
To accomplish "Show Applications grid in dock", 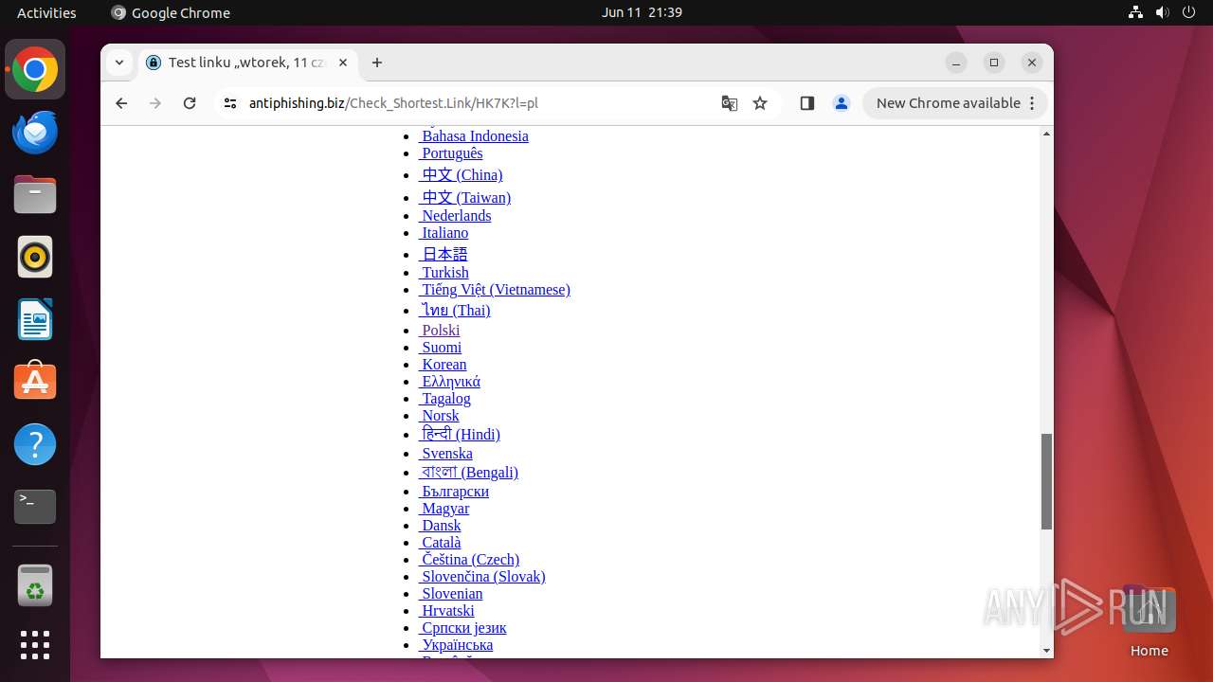I will click(x=35, y=645).
